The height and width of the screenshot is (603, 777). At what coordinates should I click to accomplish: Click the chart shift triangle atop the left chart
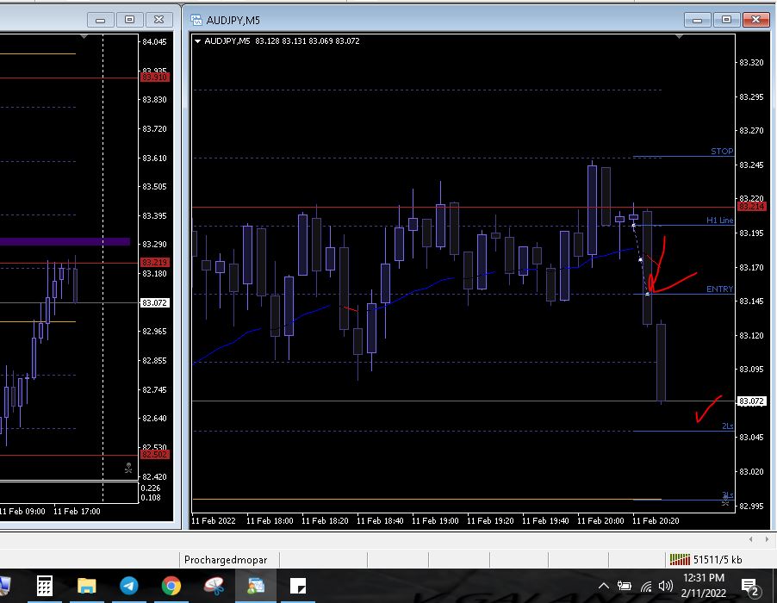(x=84, y=37)
